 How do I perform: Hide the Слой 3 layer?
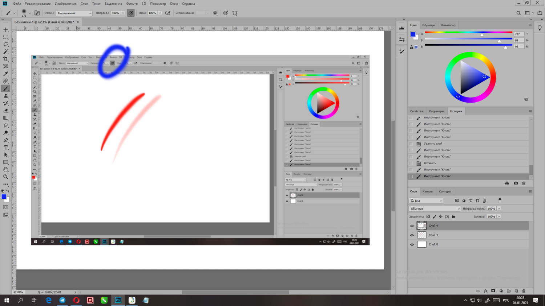tap(412, 235)
